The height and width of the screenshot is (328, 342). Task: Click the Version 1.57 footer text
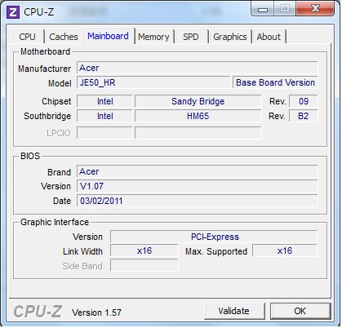(96, 312)
